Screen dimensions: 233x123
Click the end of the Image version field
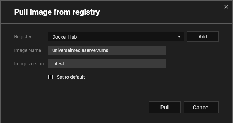pyautogui.click(x=163, y=64)
